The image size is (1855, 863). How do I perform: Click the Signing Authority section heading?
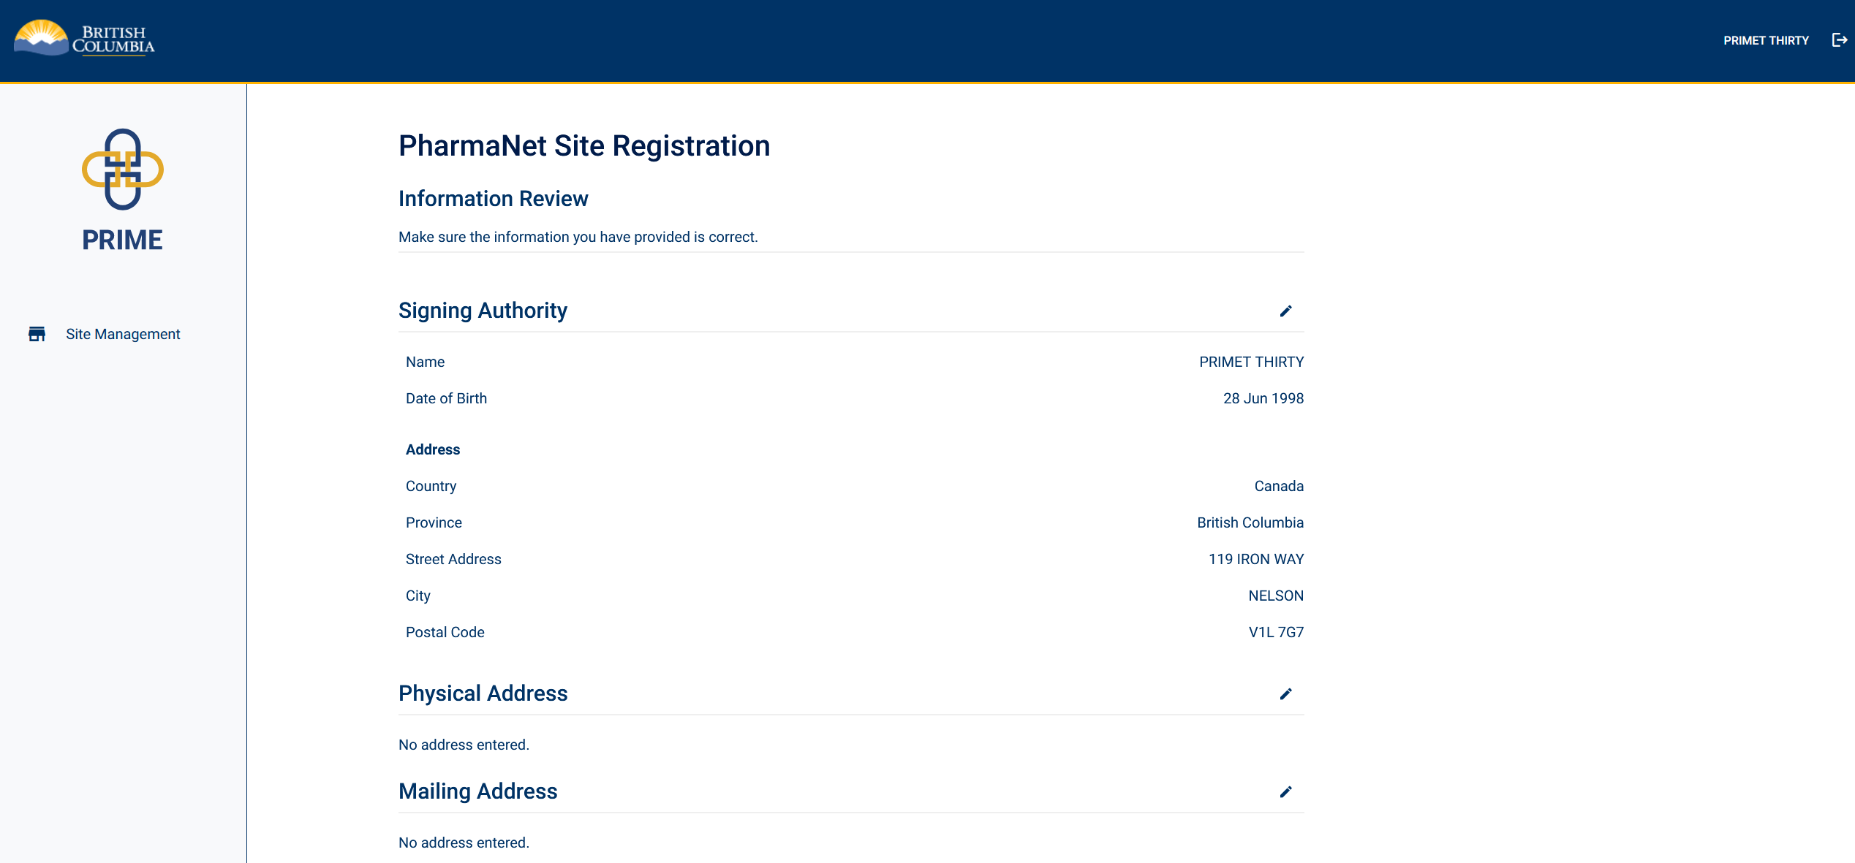[483, 310]
